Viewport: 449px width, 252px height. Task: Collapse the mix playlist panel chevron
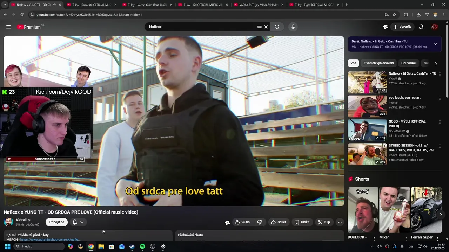[435, 44]
